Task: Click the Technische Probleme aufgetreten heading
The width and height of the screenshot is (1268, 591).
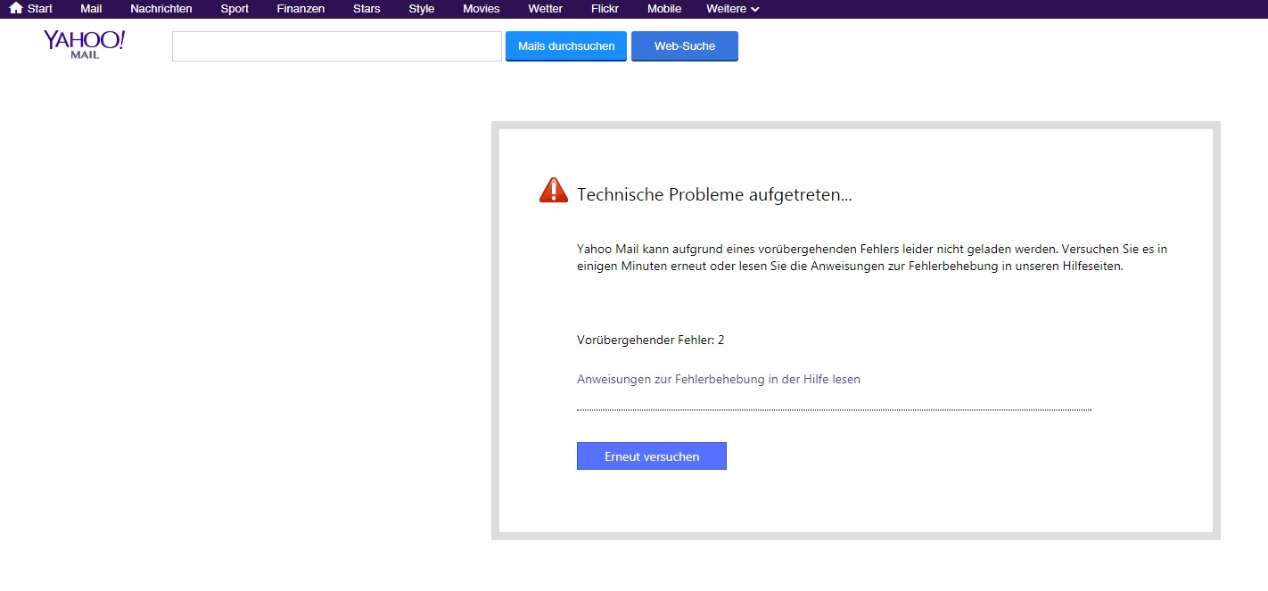Action: point(714,194)
